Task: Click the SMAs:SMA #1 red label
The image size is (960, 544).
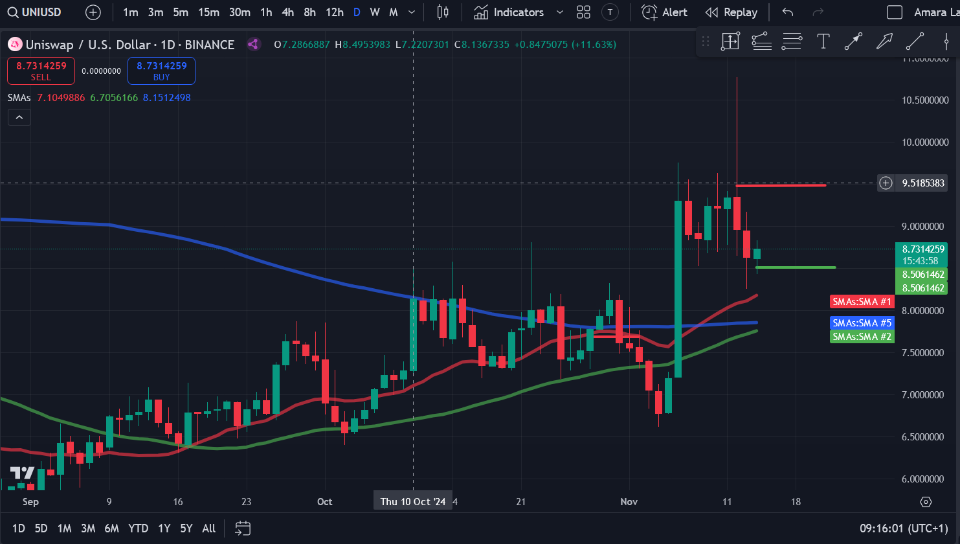Action: [862, 302]
